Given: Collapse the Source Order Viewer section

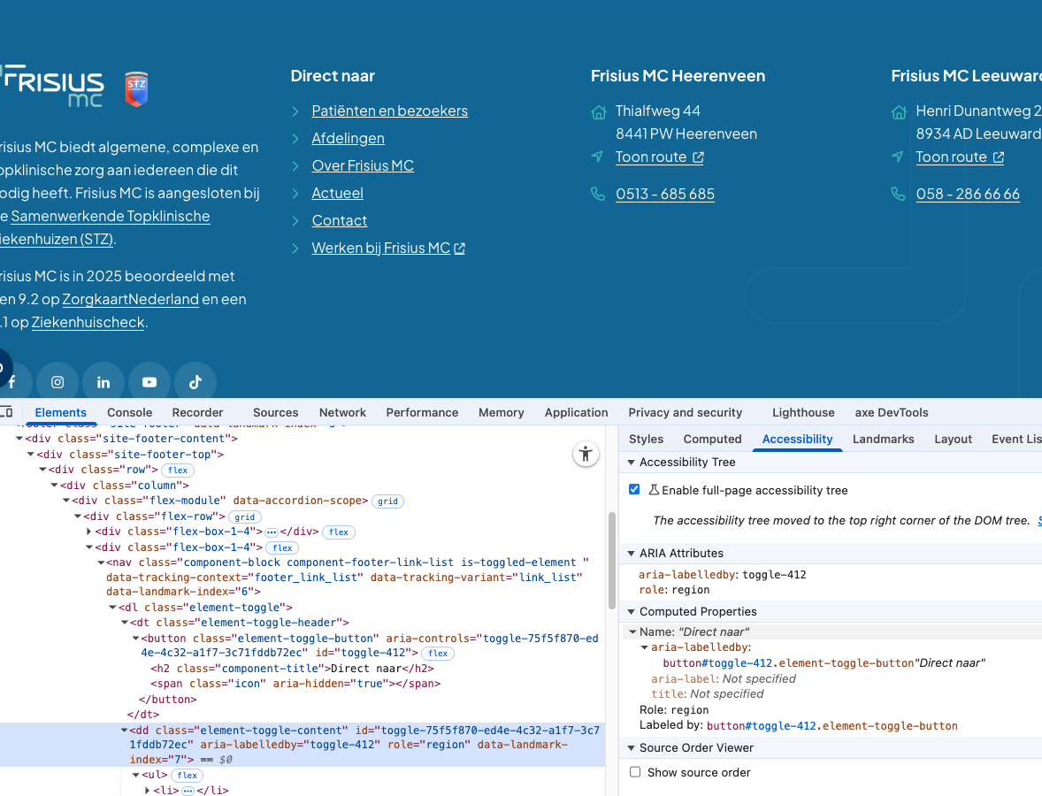Looking at the screenshot, I should point(632,747).
